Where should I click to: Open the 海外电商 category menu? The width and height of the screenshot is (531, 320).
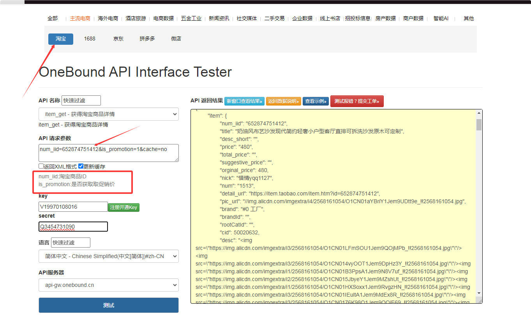click(108, 18)
